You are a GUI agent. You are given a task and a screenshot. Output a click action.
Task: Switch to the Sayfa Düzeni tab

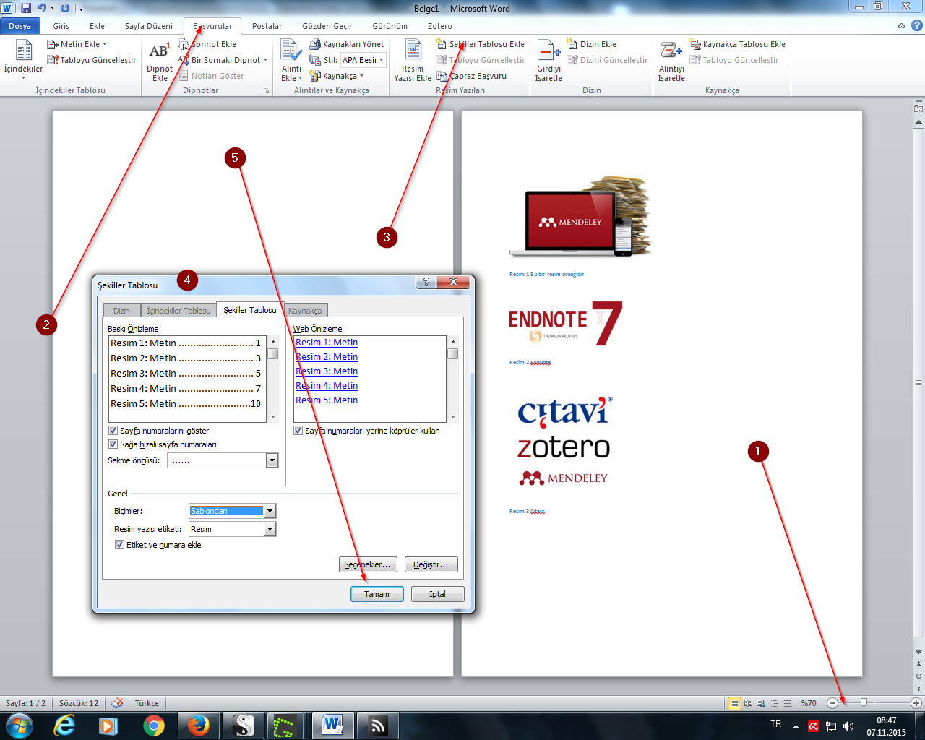(149, 26)
